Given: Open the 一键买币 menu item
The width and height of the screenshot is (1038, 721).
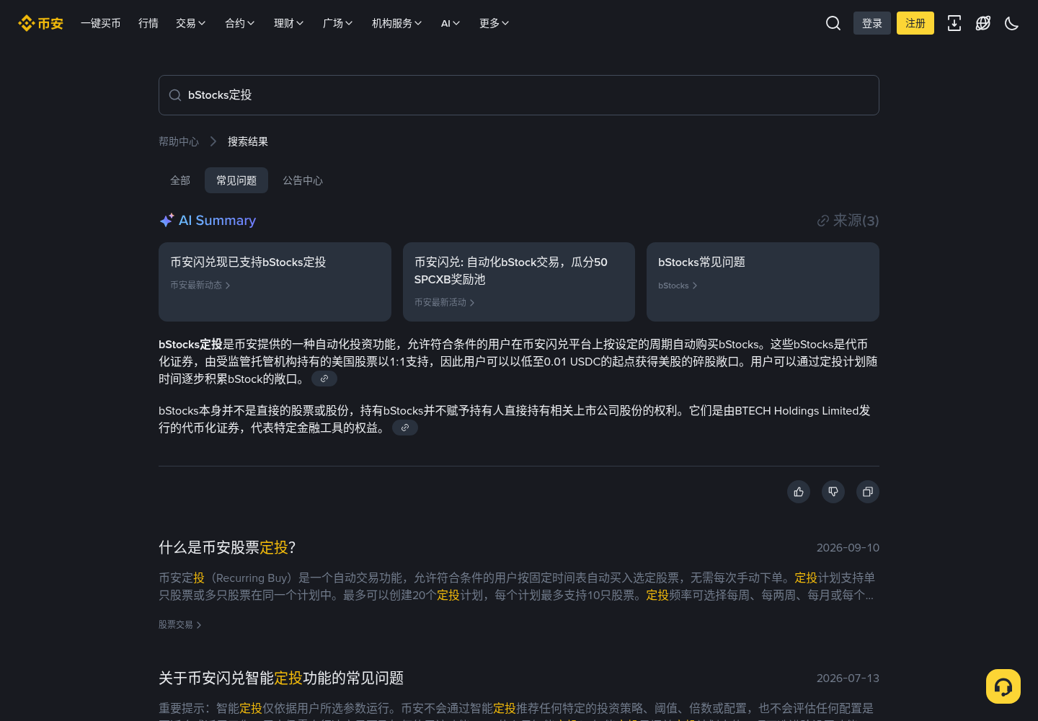Looking at the screenshot, I should pos(101,23).
